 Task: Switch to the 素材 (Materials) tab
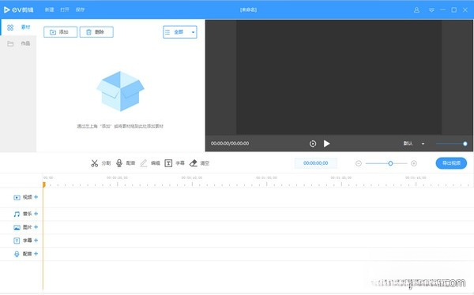pos(18,27)
